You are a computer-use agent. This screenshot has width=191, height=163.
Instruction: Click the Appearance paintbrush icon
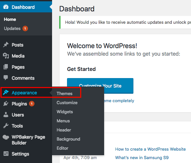pyautogui.click(x=6, y=92)
